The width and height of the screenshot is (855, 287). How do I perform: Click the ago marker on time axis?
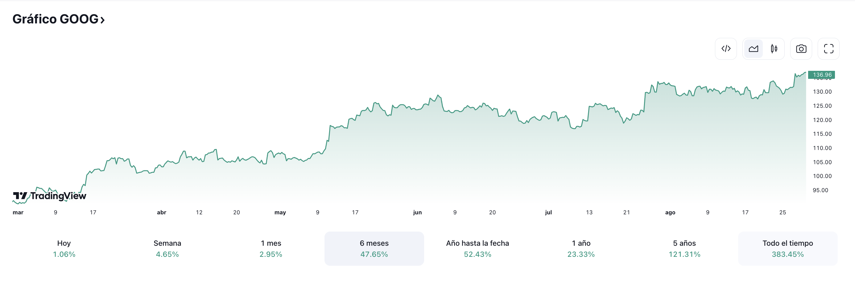[670, 212]
